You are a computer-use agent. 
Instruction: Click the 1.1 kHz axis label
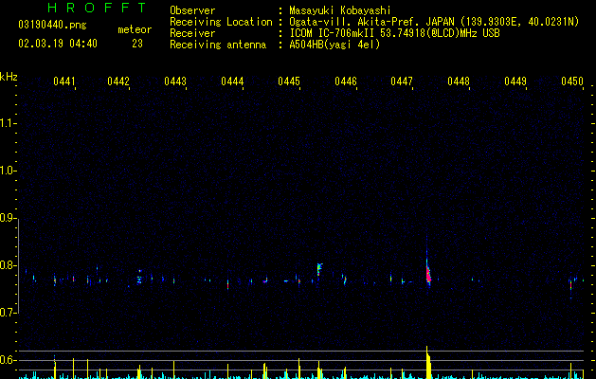pyautogui.click(x=8, y=123)
